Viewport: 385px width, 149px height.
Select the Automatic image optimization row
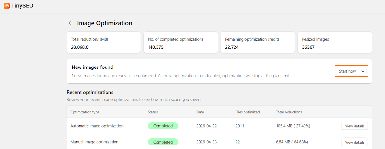click(x=219, y=126)
